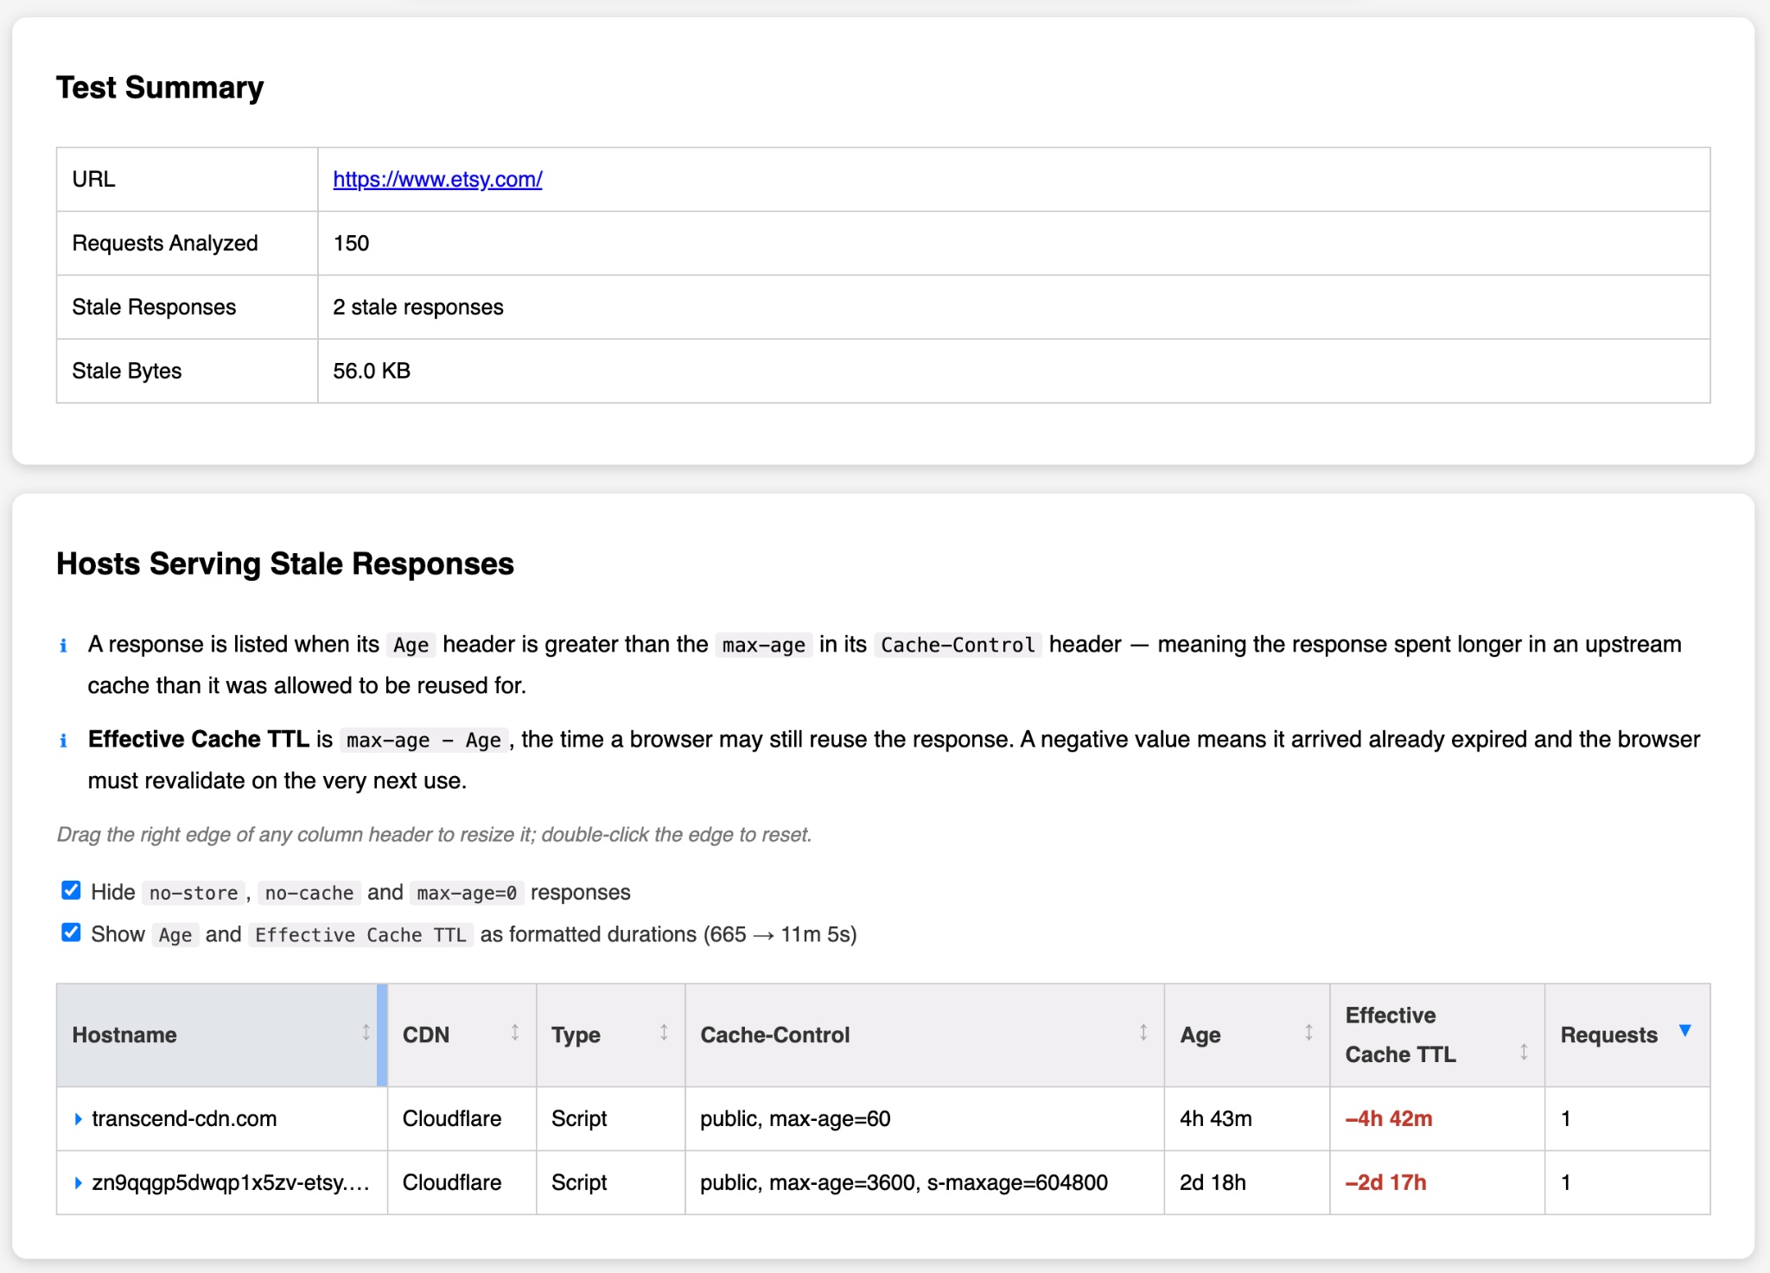This screenshot has height=1273, width=1770.
Task: Click the Requests descending sort arrow
Action: (x=1684, y=1030)
